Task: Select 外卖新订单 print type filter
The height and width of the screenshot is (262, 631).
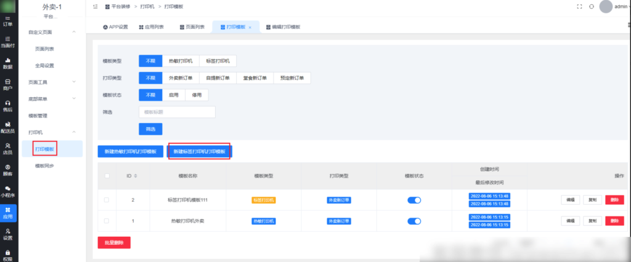Action: tap(181, 78)
